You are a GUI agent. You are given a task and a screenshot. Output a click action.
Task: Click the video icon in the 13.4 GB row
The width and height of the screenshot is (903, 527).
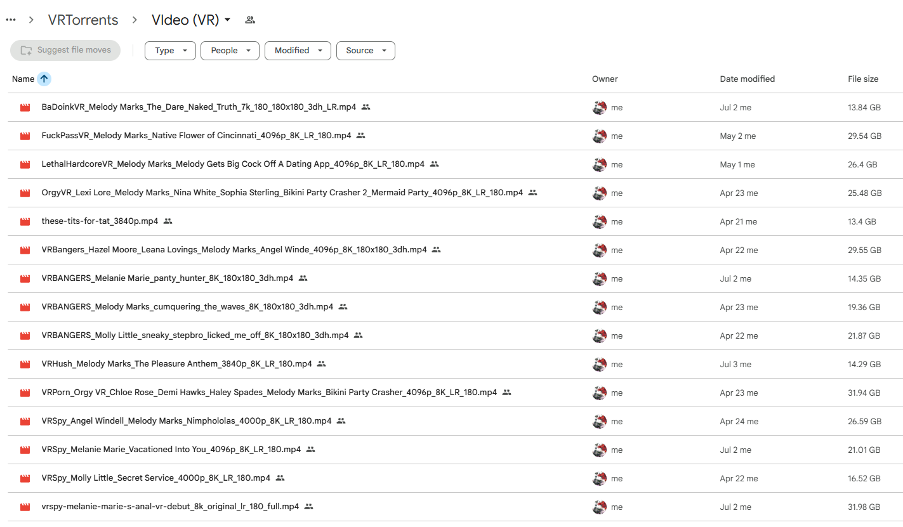tap(25, 221)
